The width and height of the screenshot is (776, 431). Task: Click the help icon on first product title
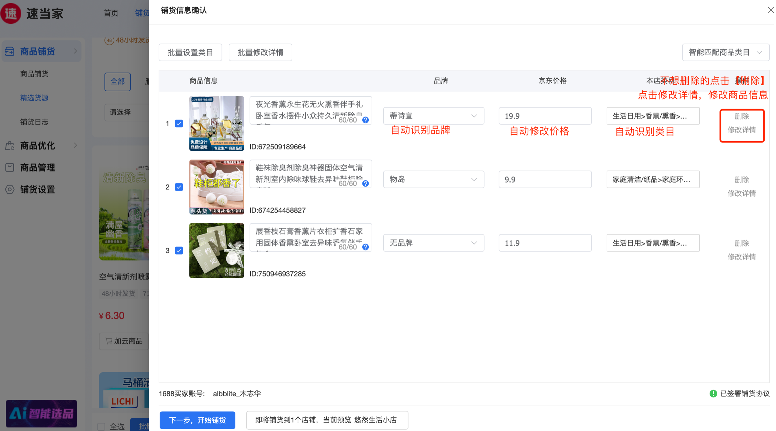tap(366, 120)
